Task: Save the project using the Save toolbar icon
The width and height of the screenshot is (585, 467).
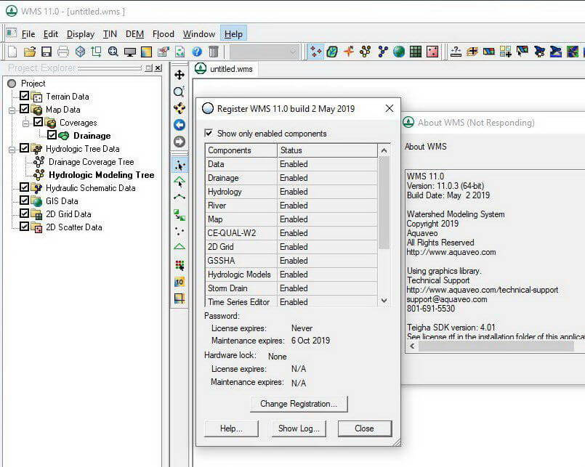Action: click(47, 51)
